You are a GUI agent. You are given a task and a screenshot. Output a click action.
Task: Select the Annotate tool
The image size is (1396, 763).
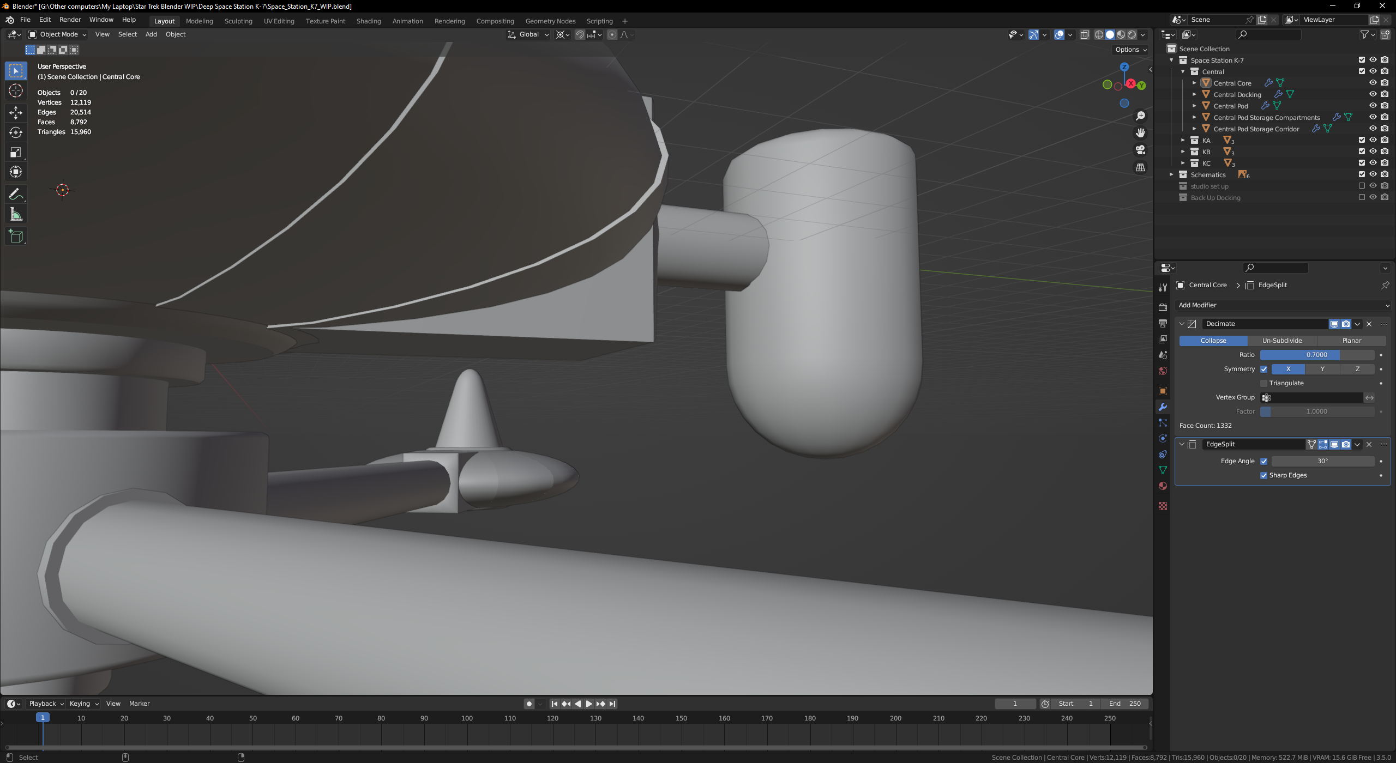pos(16,194)
